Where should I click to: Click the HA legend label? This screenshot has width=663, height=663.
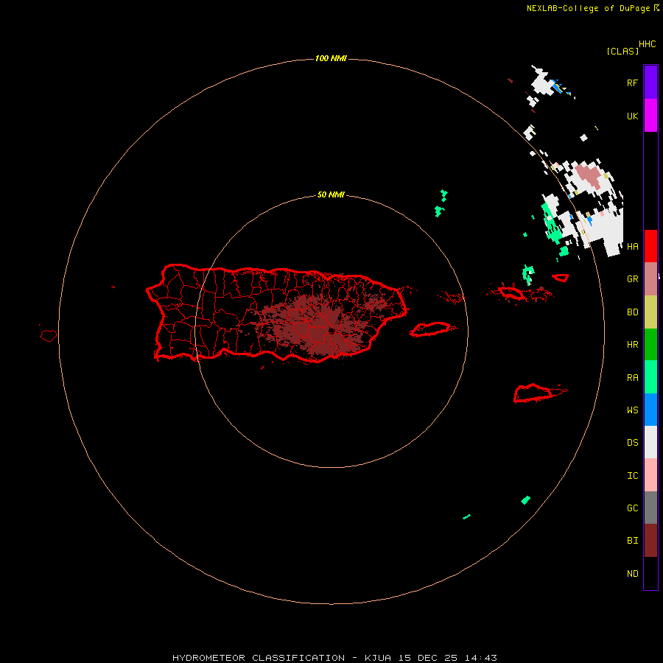pos(633,247)
